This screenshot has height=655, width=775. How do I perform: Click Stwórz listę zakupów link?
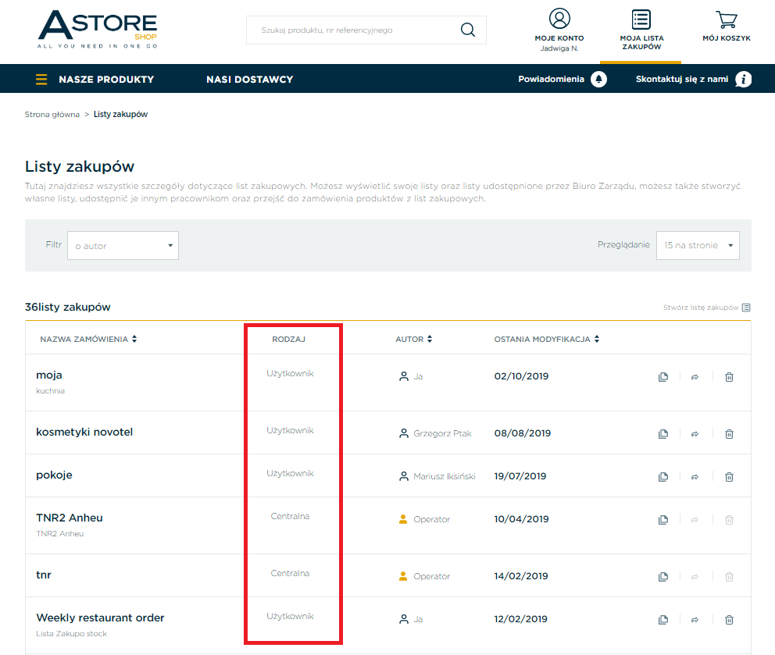707,308
